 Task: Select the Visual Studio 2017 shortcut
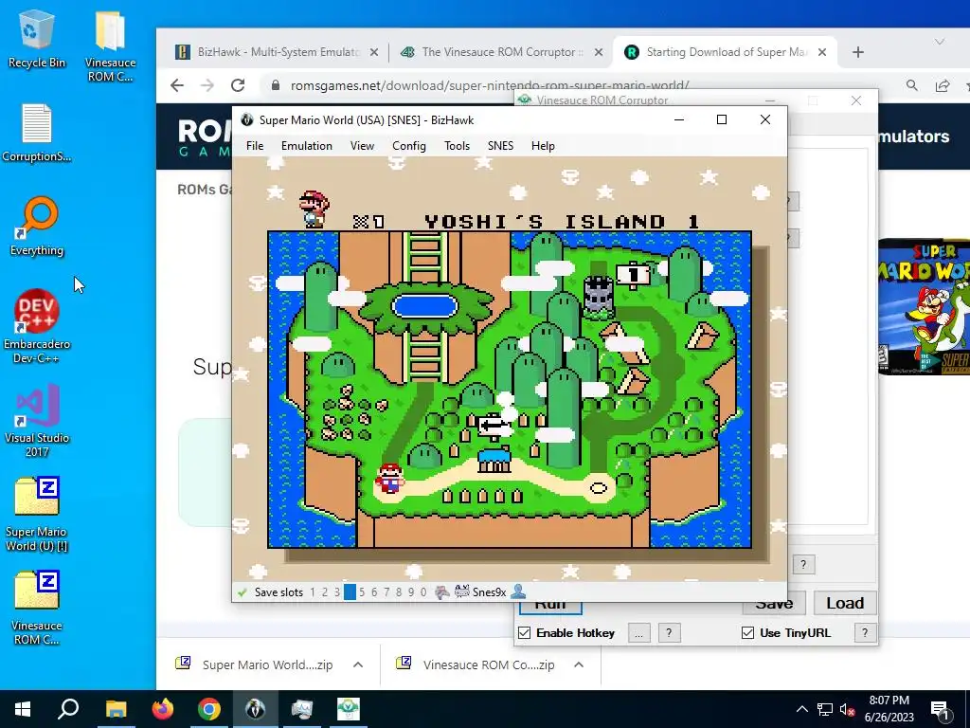coord(37,420)
